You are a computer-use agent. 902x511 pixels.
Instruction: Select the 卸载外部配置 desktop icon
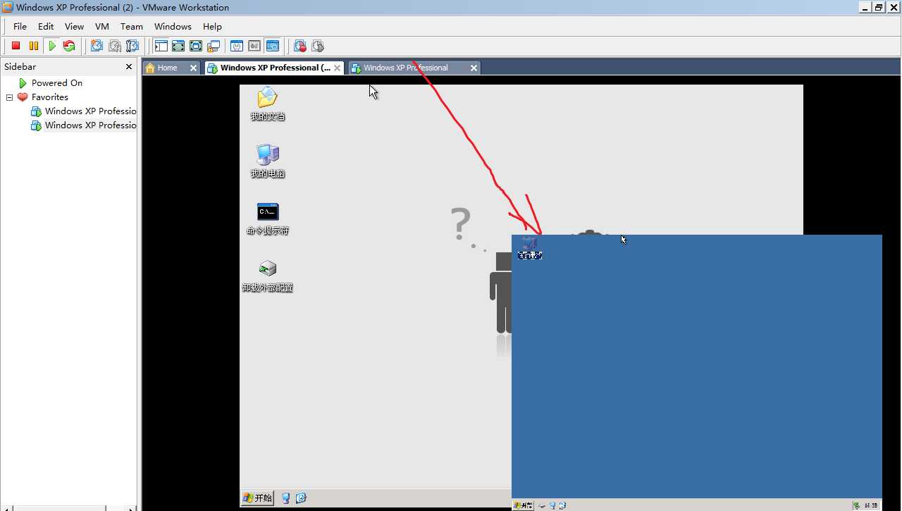(268, 276)
